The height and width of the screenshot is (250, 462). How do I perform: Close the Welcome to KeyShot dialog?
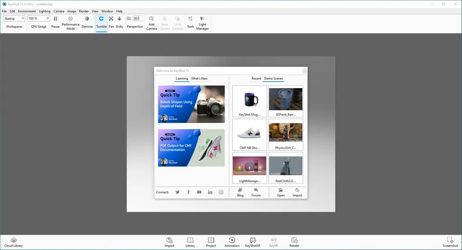click(x=305, y=71)
